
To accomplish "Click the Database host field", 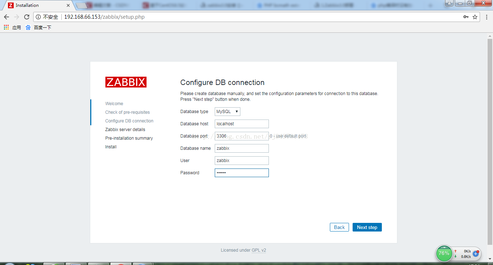I will tap(242, 124).
